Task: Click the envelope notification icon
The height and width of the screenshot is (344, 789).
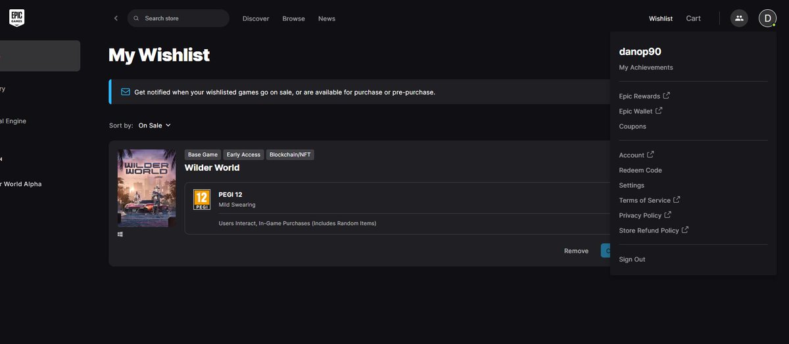Action: pos(126,92)
